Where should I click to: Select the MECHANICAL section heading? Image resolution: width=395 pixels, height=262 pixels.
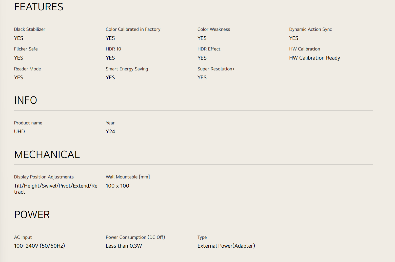[47, 154]
